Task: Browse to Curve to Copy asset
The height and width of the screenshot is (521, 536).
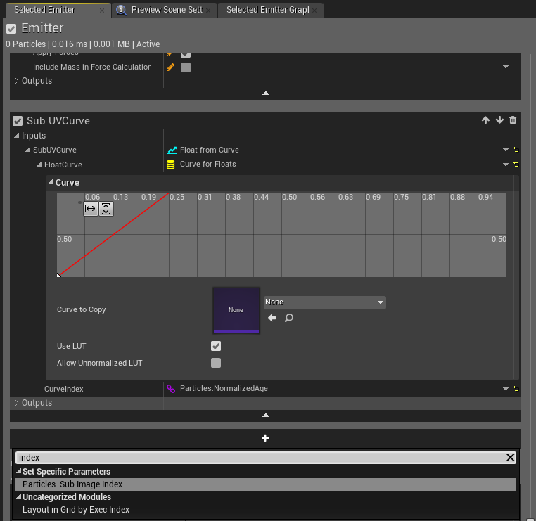Action: 289,318
